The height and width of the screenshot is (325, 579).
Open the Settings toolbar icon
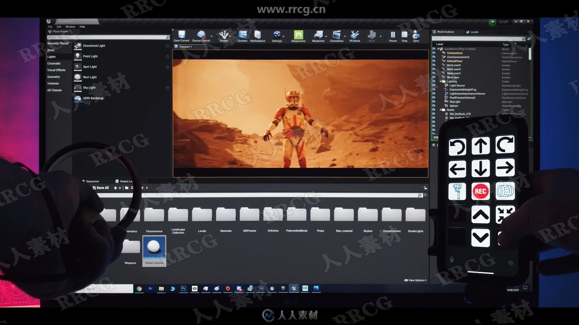(277, 36)
